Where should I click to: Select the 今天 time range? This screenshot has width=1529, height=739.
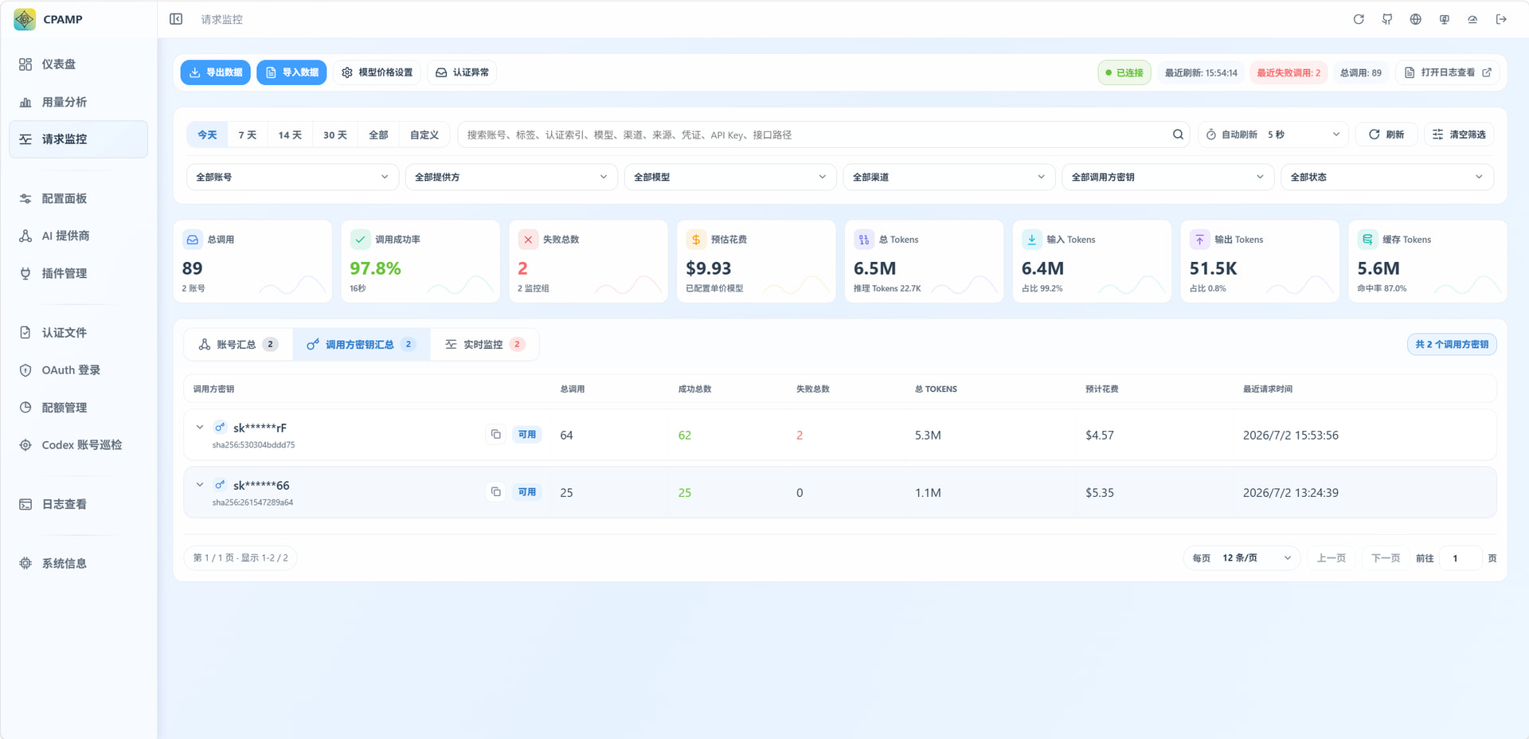[x=207, y=135]
